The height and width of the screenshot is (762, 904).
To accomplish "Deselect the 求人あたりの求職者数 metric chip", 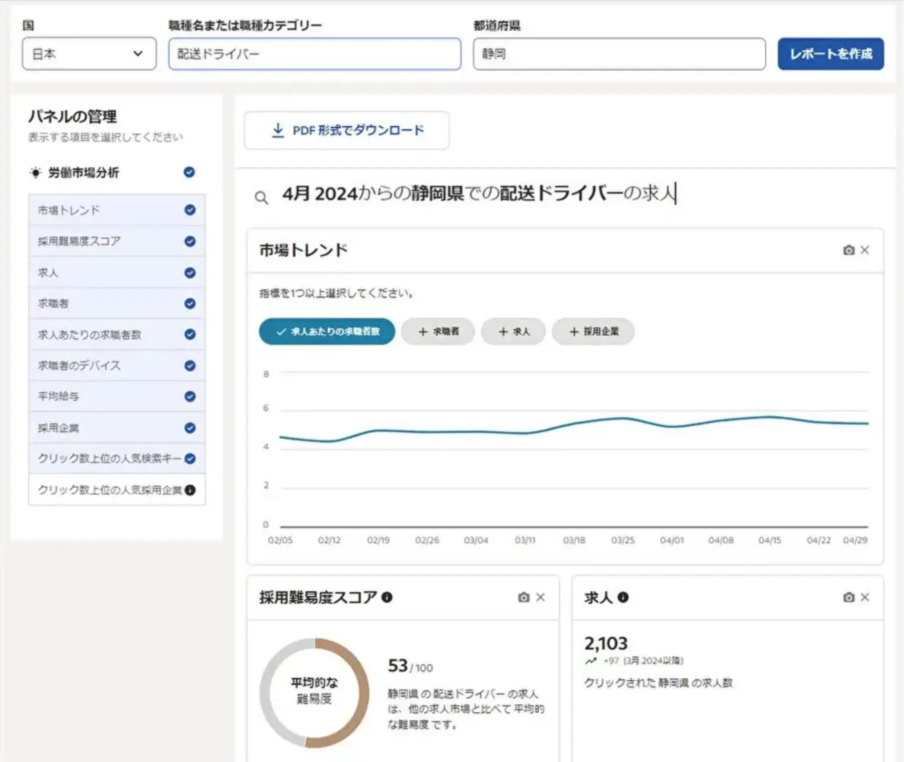I will point(327,331).
